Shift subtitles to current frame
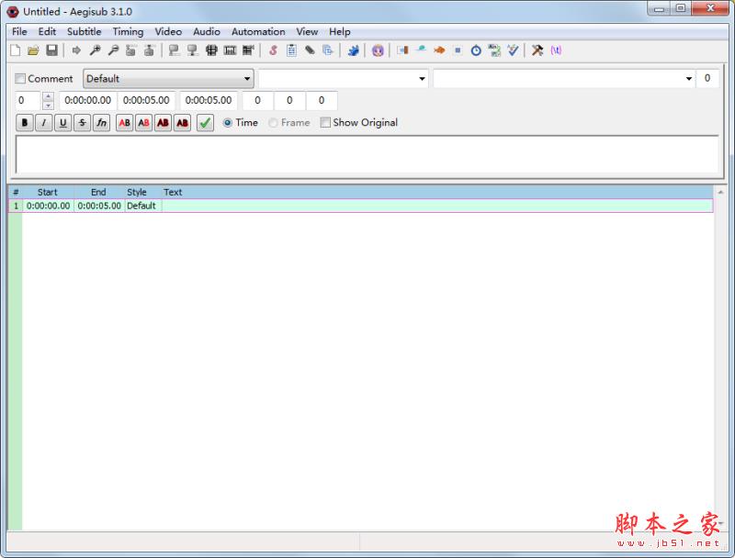The image size is (735, 558). [x=248, y=50]
